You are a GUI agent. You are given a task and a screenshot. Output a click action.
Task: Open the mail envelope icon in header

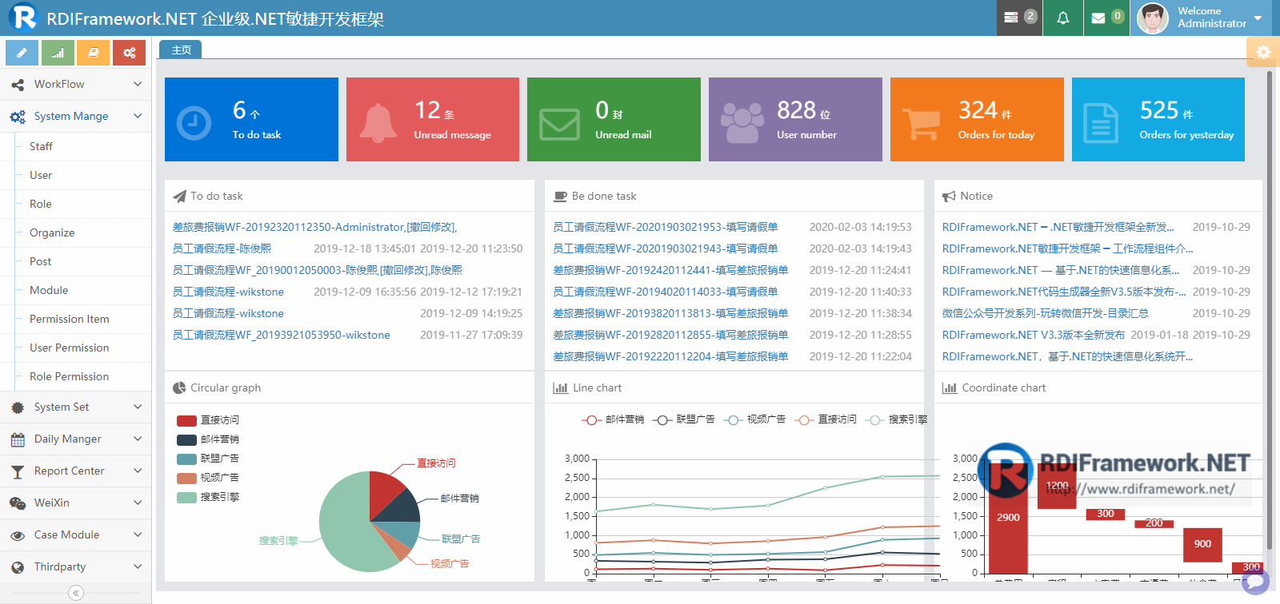pyautogui.click(x=1107, y=18)
